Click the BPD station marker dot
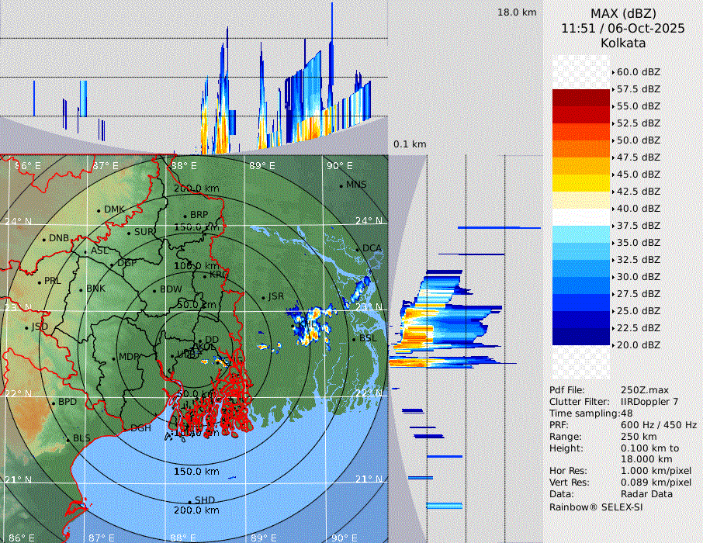Image resolution: width=703 pixels, height=543 pixels. (x=53, y=403)
